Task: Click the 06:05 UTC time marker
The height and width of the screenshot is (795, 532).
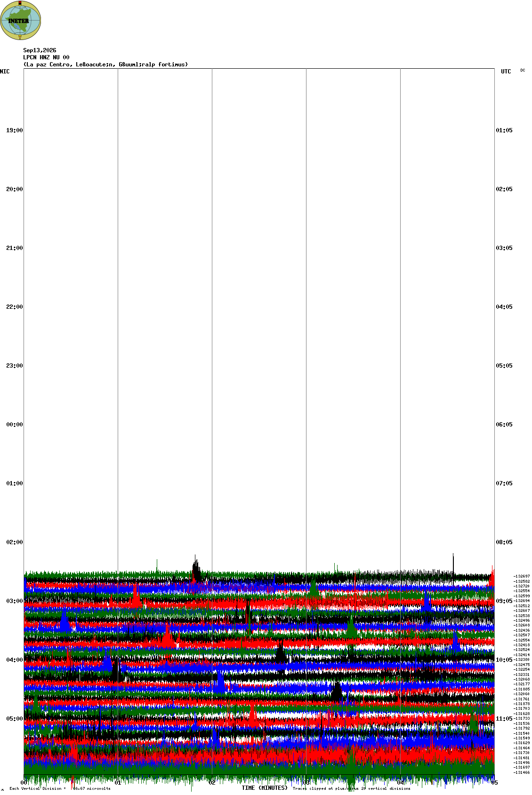Action: pyautogui.click(x=504, y=425)
